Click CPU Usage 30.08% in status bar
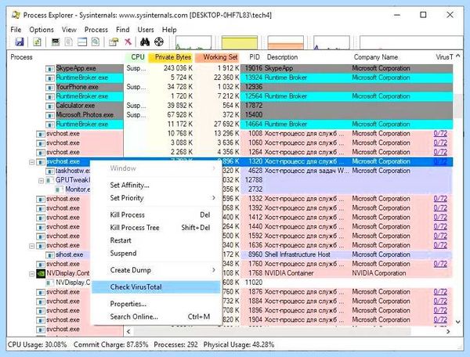Screen dimensions: 470x357 37,344
